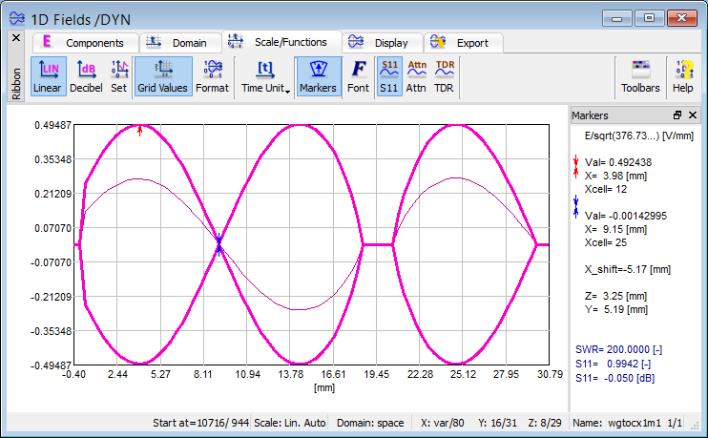Collapse the vertical Ribbon side label
The image size is (708, 438).
pyautogui.click(x=15, y=83)
